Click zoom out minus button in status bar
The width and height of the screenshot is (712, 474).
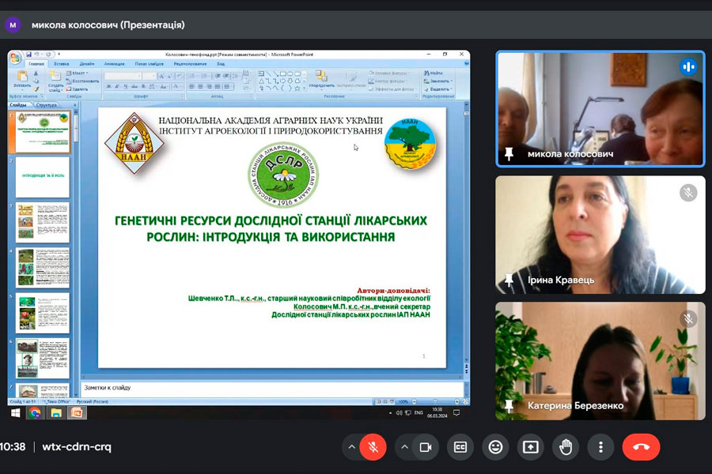(x=414, y=402)
